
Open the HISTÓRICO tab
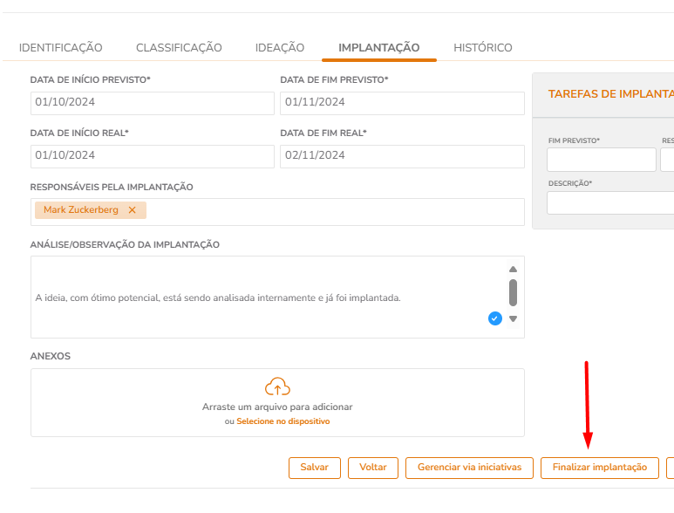tap(483, 48)
